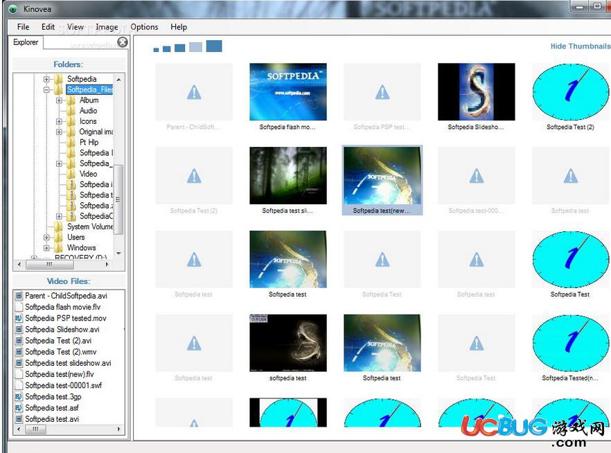This screenshot has width=611, height=453.
Task: Open the Options menu
Action: 144,27
